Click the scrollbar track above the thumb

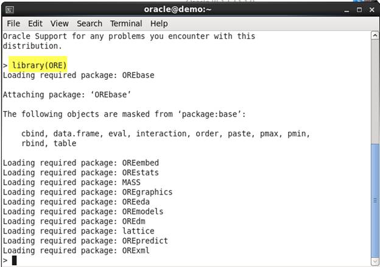[375, 91]
